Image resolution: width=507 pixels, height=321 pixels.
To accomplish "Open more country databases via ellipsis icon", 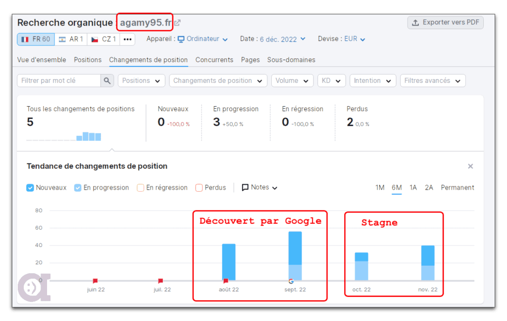I will [127, 39].
